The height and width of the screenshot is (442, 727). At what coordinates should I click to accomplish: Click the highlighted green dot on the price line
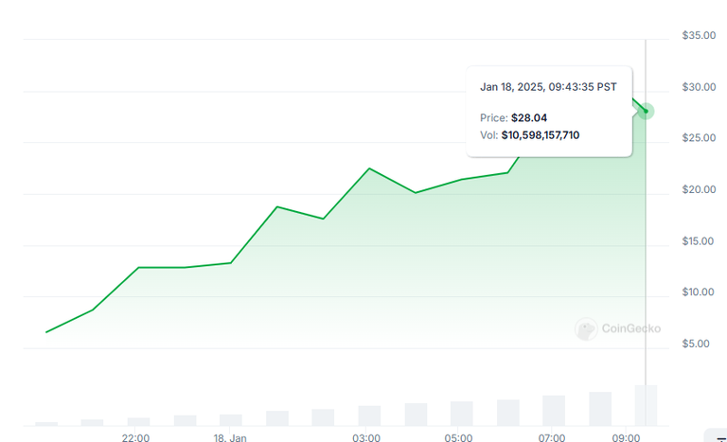pos(646,112)
